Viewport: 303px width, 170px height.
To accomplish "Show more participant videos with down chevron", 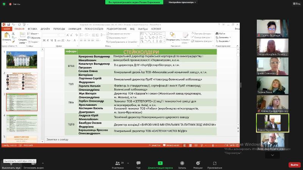I will coord(272,155).
